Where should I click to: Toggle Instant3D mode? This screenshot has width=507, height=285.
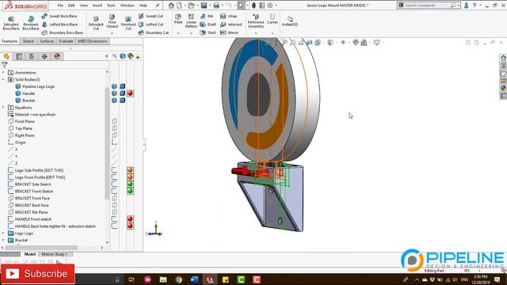(x=290, y=21)
